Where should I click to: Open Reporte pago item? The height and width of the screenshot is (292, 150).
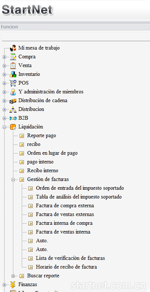[x=41, y=135]
